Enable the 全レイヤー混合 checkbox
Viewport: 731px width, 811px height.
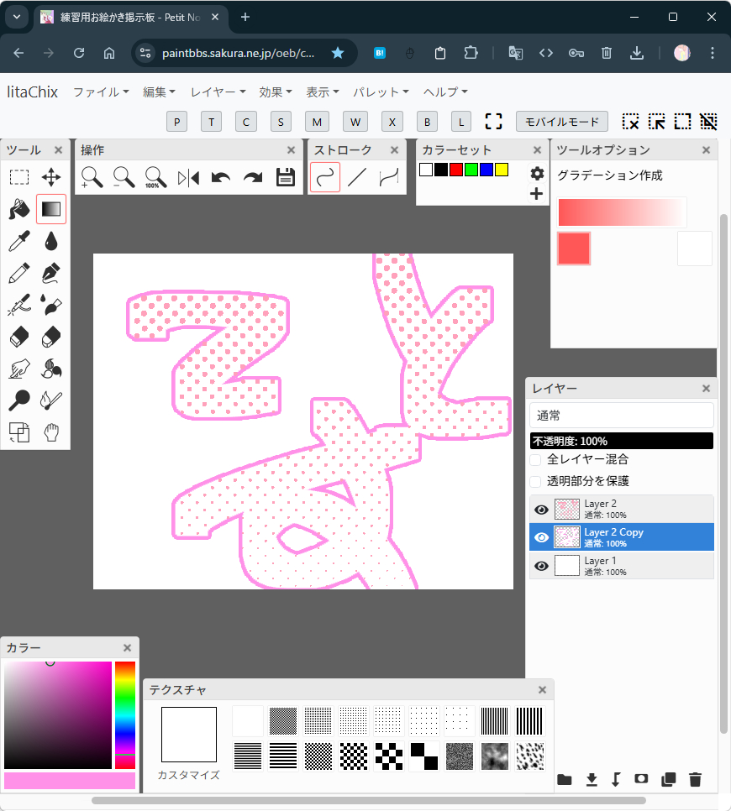535,459
